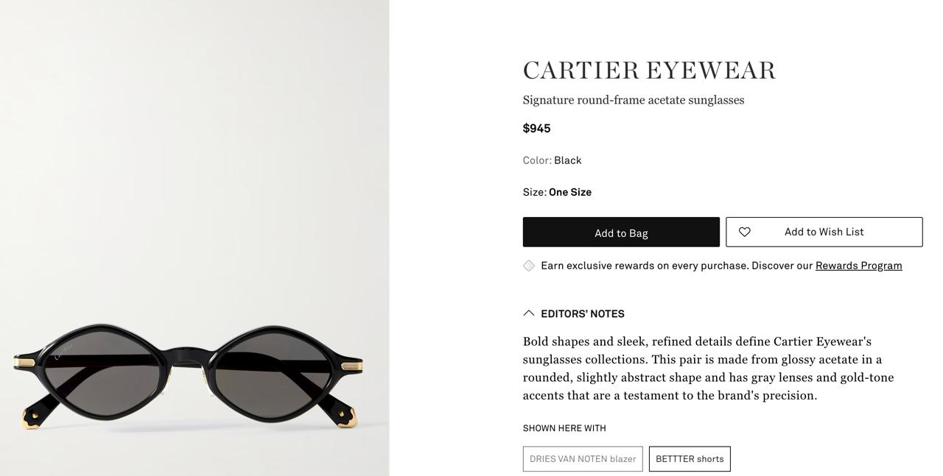Click the One Size size label
This screenshot has height=476, width=943.
point(570,192)
